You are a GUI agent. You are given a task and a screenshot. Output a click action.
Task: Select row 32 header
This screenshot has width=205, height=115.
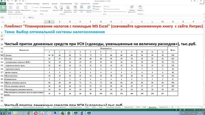tap(2, 55)
